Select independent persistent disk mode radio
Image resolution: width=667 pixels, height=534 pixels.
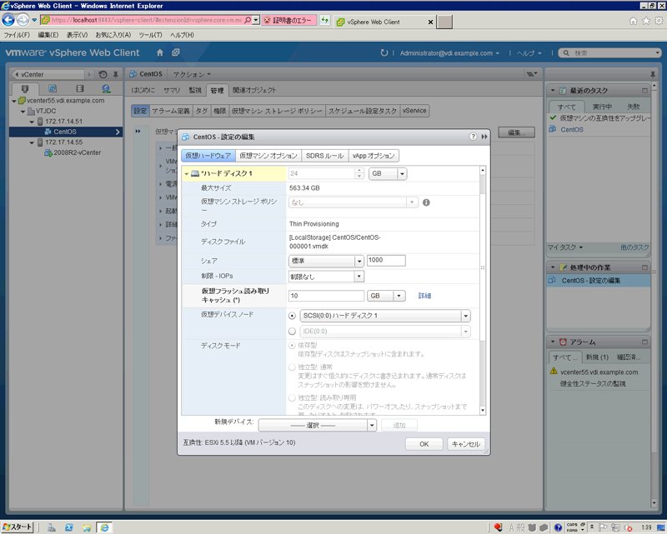[x=292, y=367]
